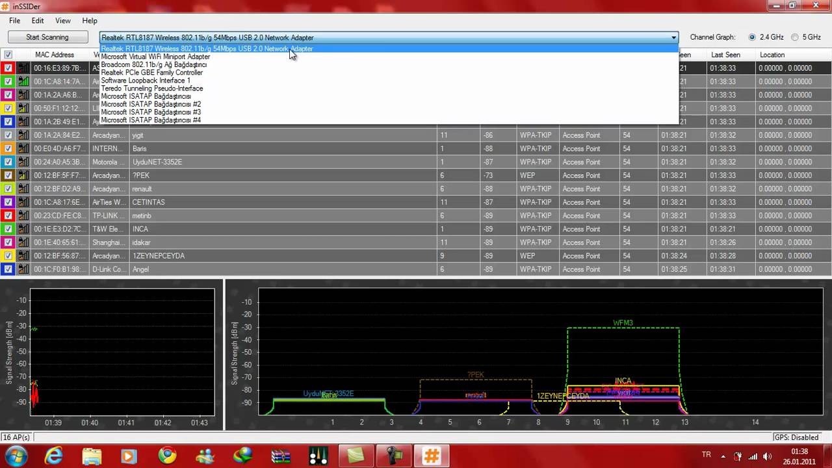Choose Microsoft ISATAP Bağdaştırıcısı #4
Viewport: 832px width, 468px height.
pyautogui.click(x=389, y=120)
